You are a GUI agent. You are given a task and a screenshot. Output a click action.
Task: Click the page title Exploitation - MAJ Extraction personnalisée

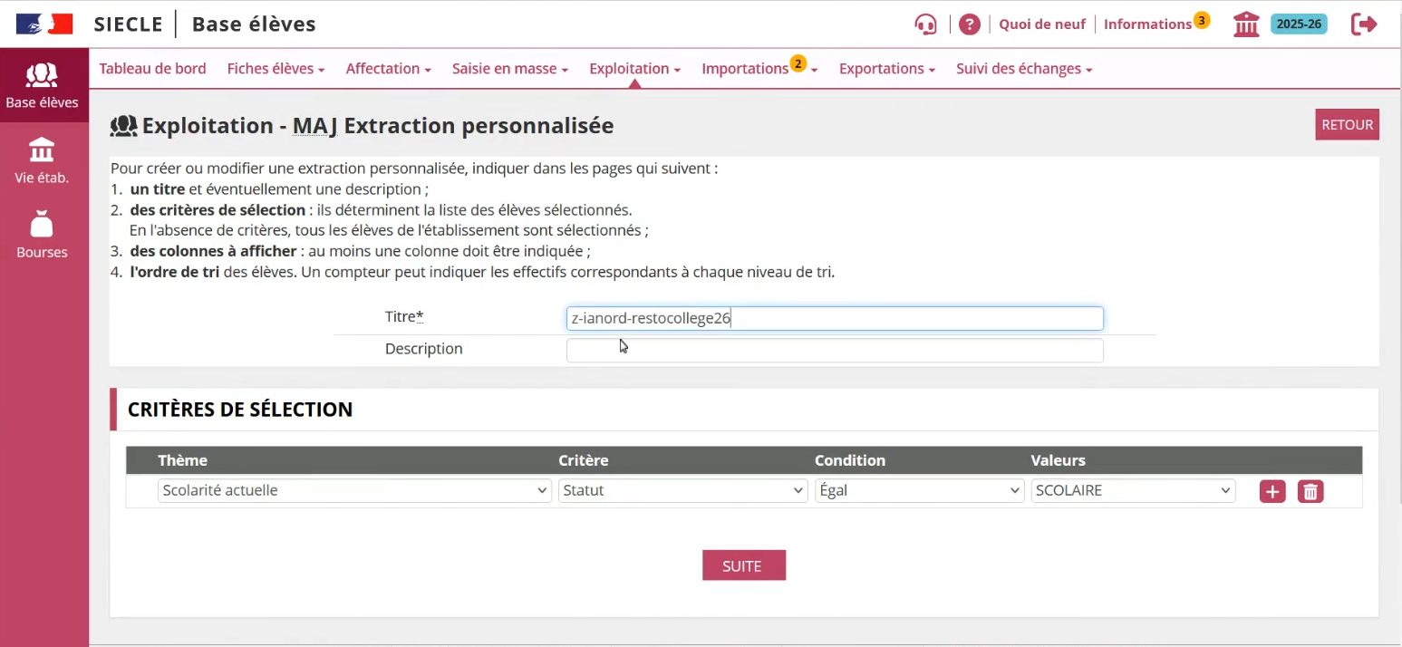(x=378, y=126)
